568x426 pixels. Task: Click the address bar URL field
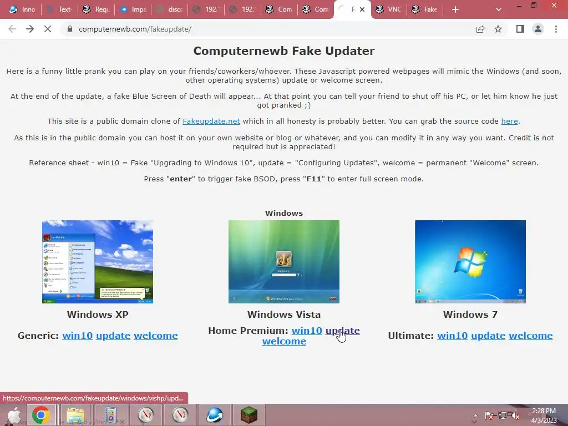click(268, 29)
